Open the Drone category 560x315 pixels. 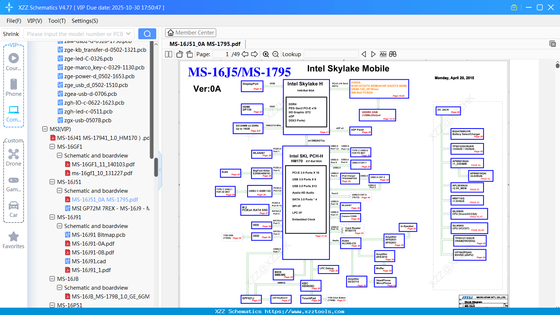tap(14, 157)
